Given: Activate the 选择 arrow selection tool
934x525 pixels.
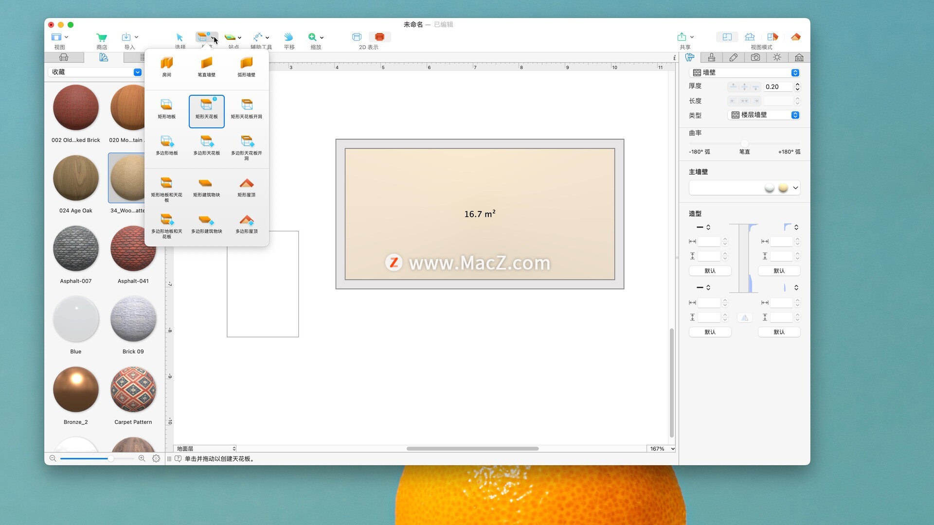Looking at the screenshot, I should coord(180,37).
